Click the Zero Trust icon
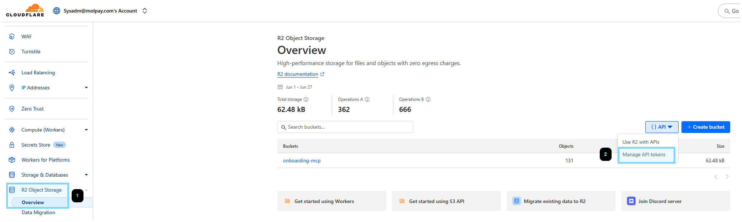This screenshot has height=222, width=742. (12, 109)
